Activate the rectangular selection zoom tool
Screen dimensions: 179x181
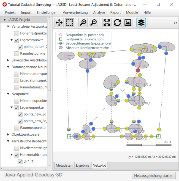click(x=70, y=23)
